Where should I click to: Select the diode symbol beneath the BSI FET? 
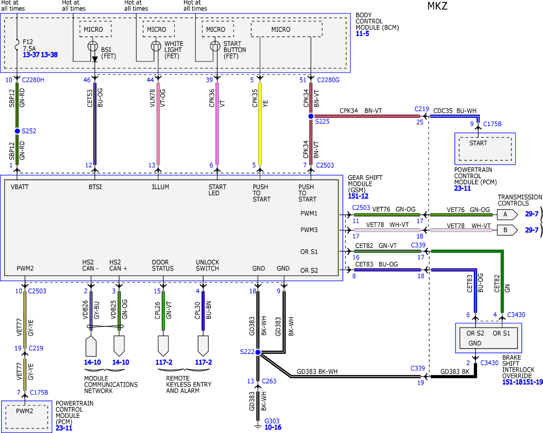[x=95, y=59]
